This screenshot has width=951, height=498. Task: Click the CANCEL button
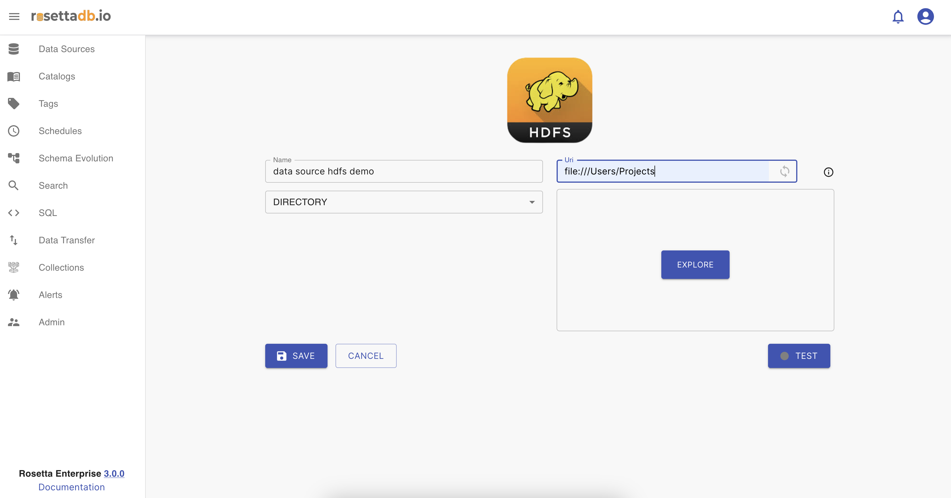point(365,356)
